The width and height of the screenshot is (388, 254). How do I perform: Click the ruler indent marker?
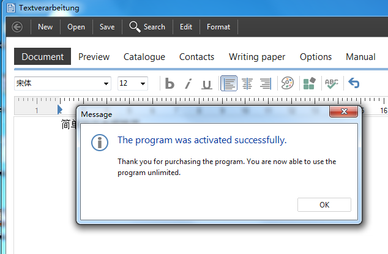click(x=59, y=109)
